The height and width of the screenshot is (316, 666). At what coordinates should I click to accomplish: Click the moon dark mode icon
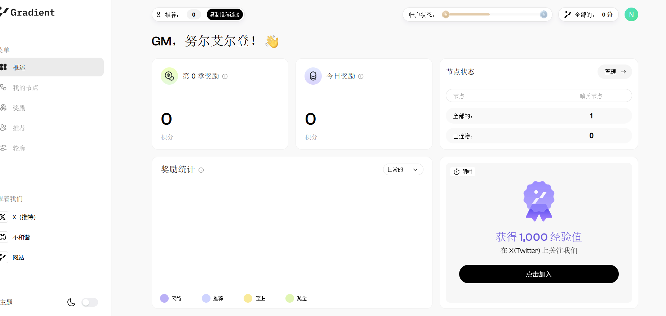[x=71, y=302]
